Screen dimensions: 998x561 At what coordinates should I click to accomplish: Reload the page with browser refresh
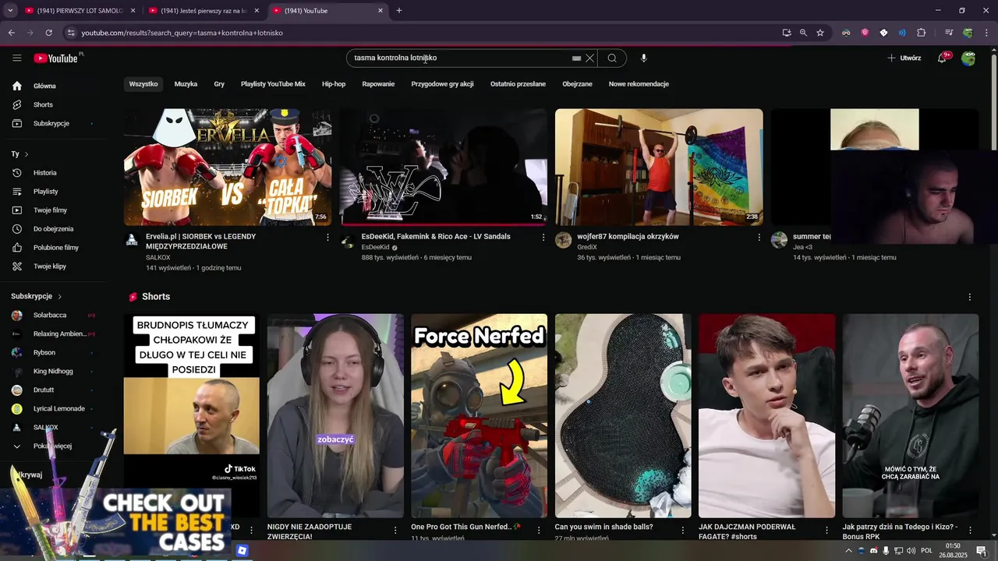point(48,33)
